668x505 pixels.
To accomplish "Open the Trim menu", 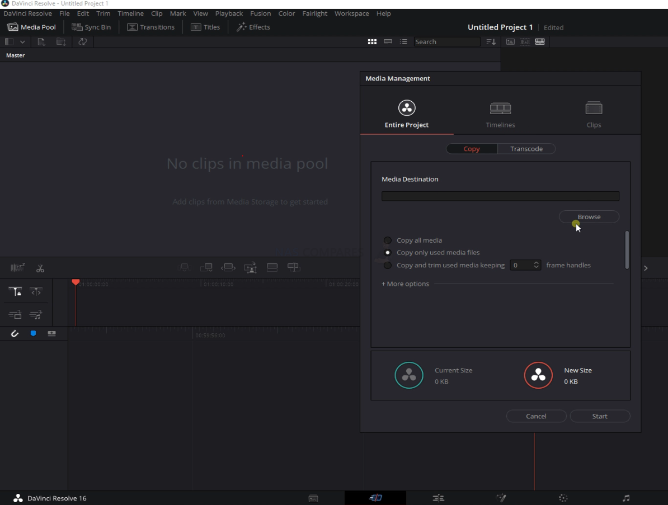I will click(x=103, y=13).
